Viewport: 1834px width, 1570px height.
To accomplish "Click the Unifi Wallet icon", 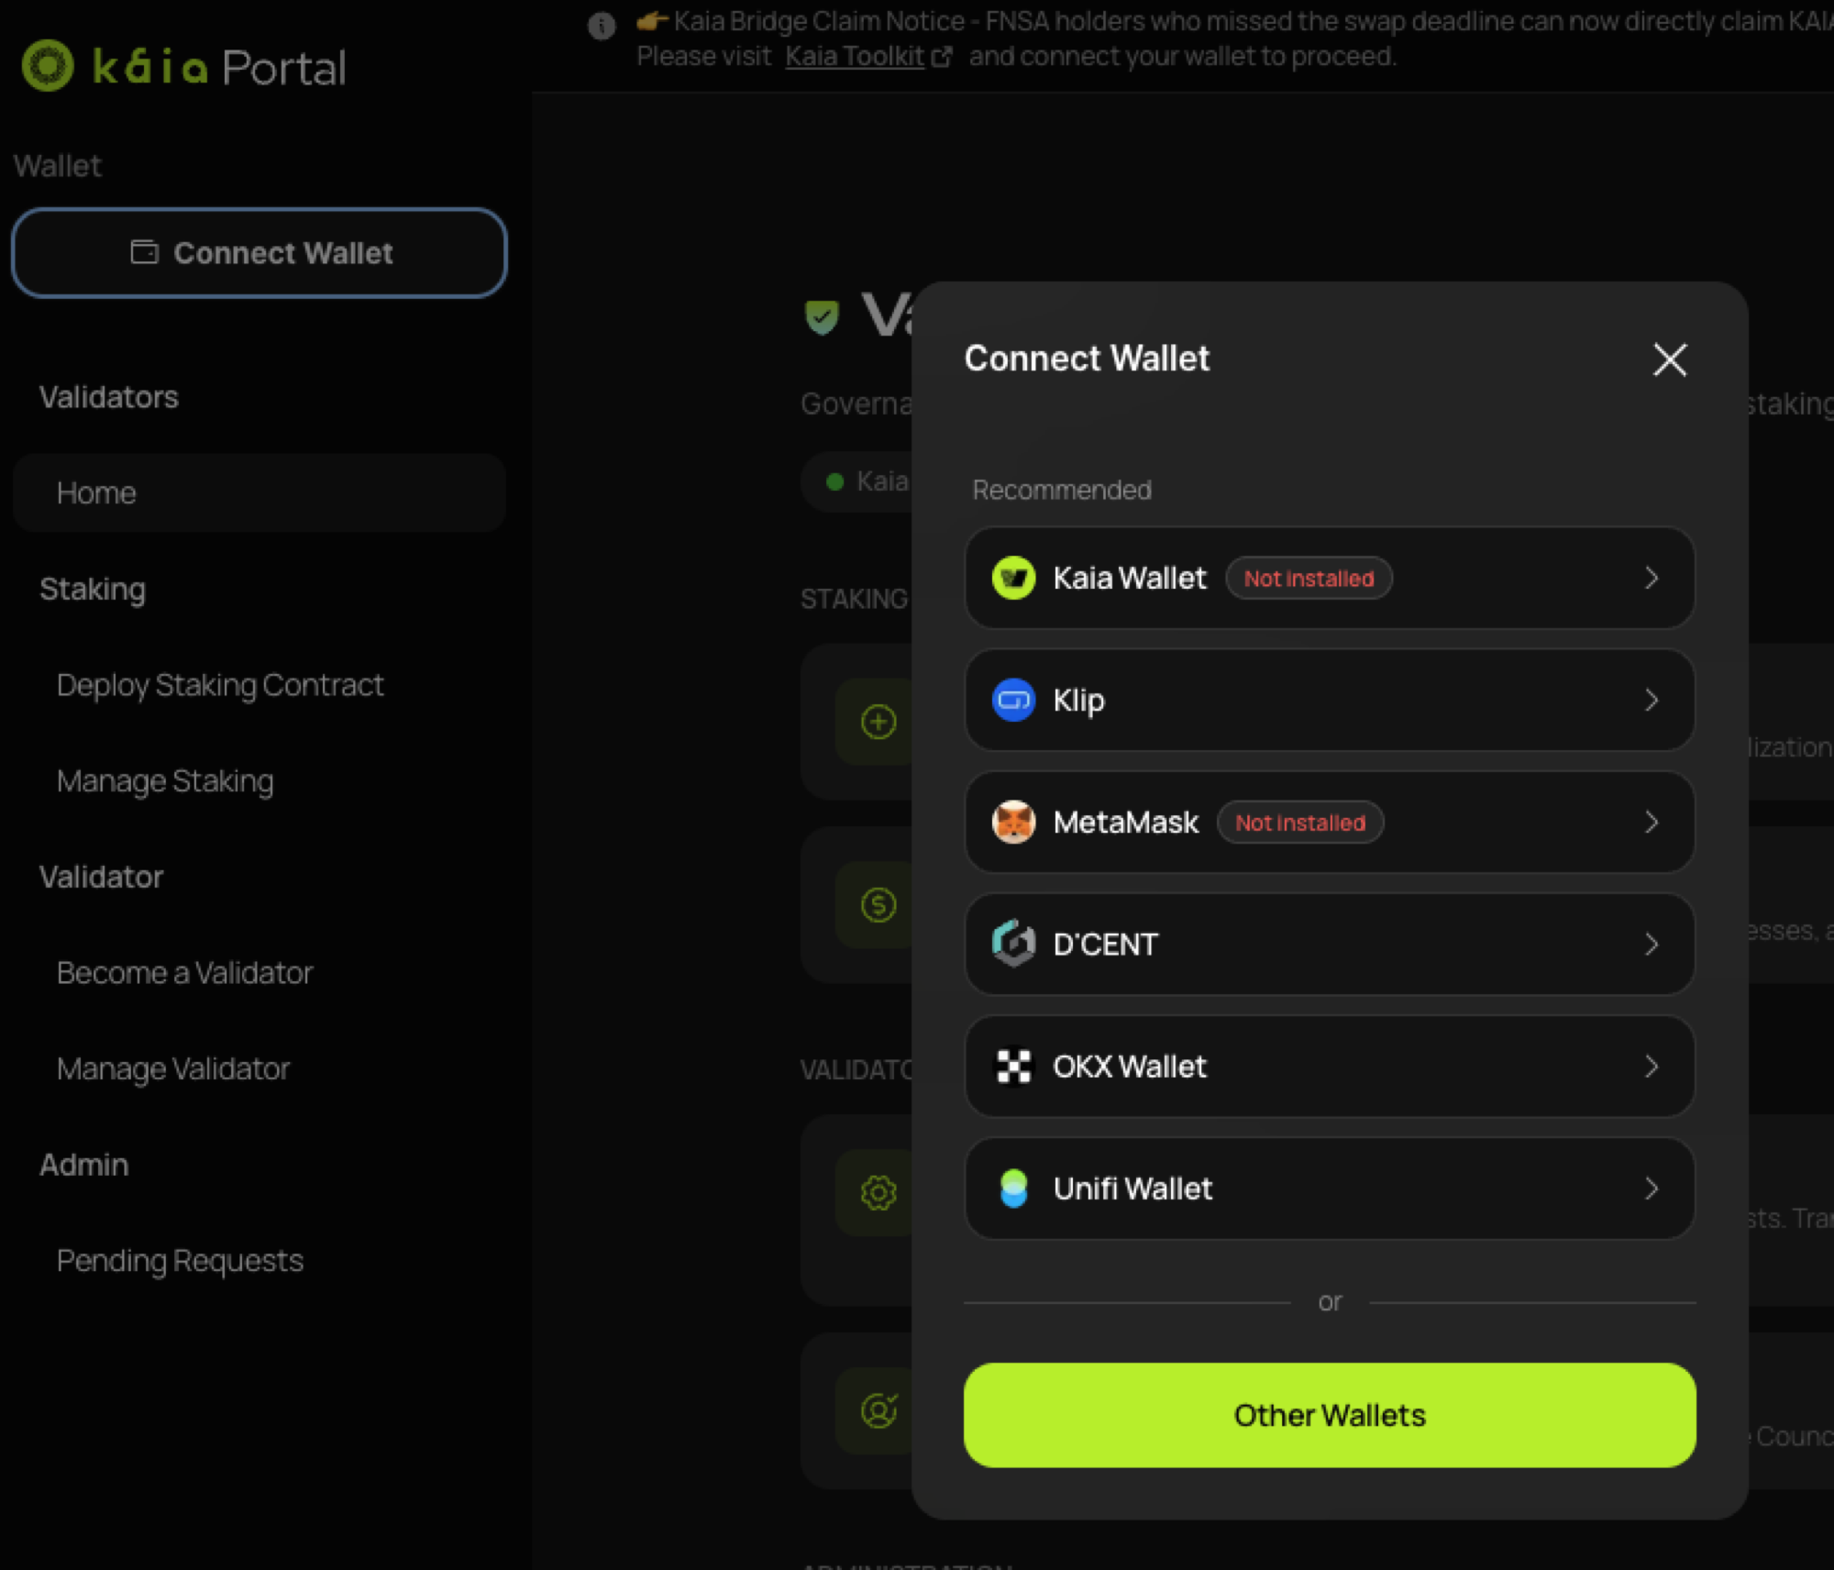I will [1012, 1189].
